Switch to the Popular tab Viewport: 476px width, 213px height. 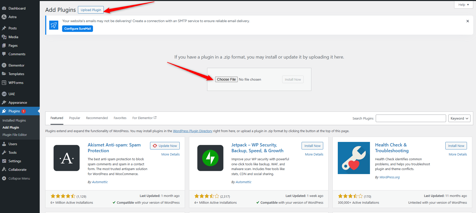tap(75, 118)
